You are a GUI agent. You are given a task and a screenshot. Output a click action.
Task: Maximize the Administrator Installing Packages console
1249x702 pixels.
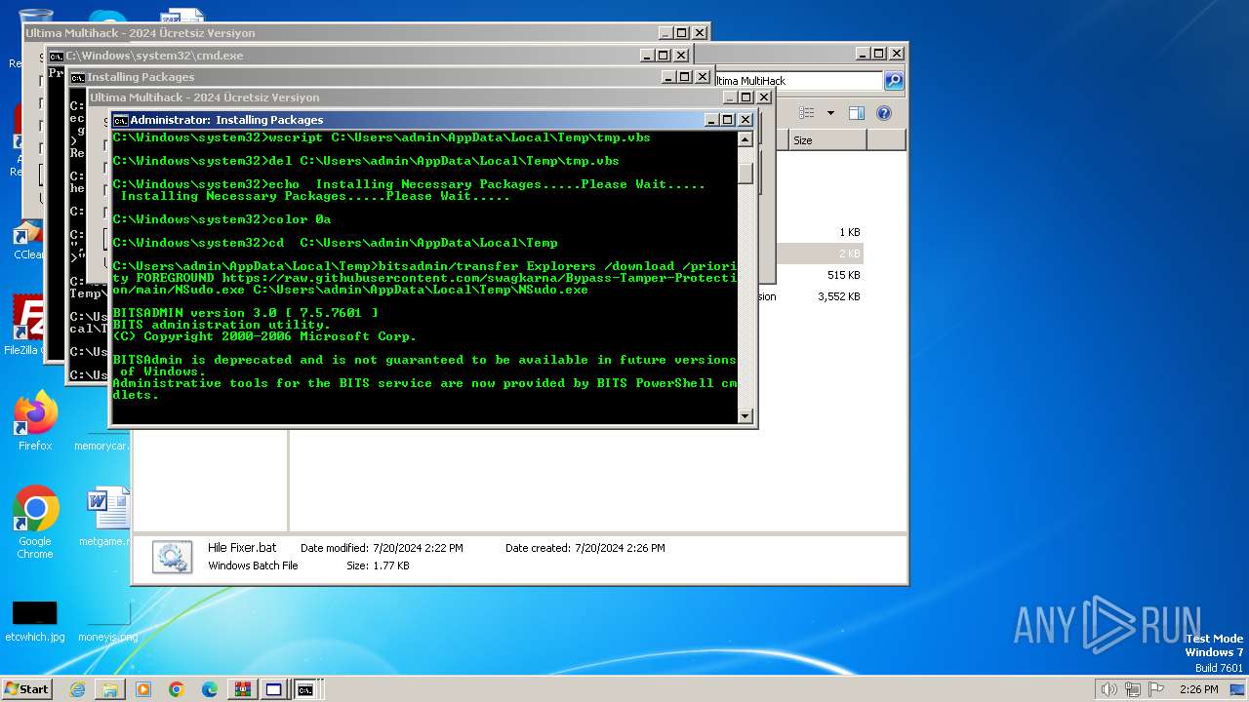point(728,120)
